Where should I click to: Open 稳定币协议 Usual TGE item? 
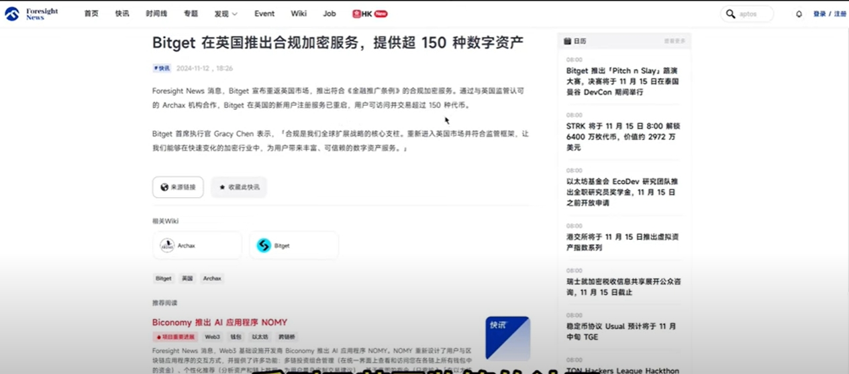click(621, 331)
